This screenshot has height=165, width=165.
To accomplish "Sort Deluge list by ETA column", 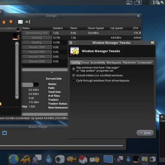I will [x=137, y=28].
